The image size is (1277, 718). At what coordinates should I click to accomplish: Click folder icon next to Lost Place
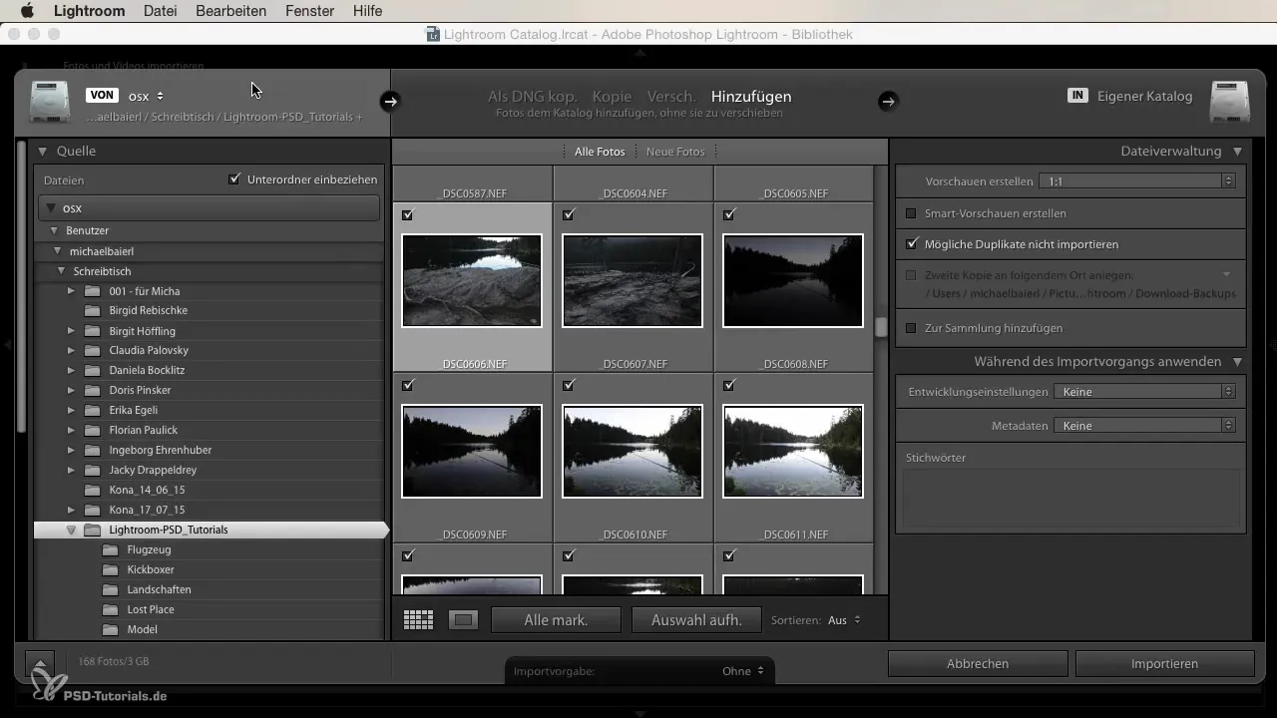111,609
